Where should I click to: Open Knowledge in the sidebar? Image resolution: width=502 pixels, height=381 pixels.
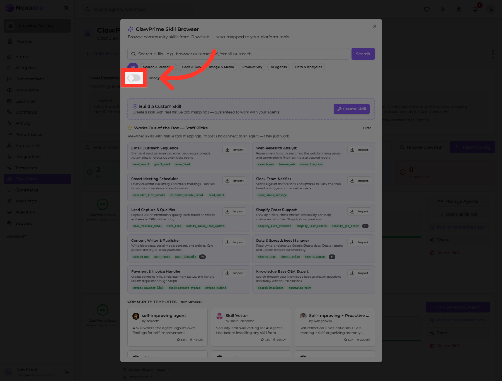(37, 90)
